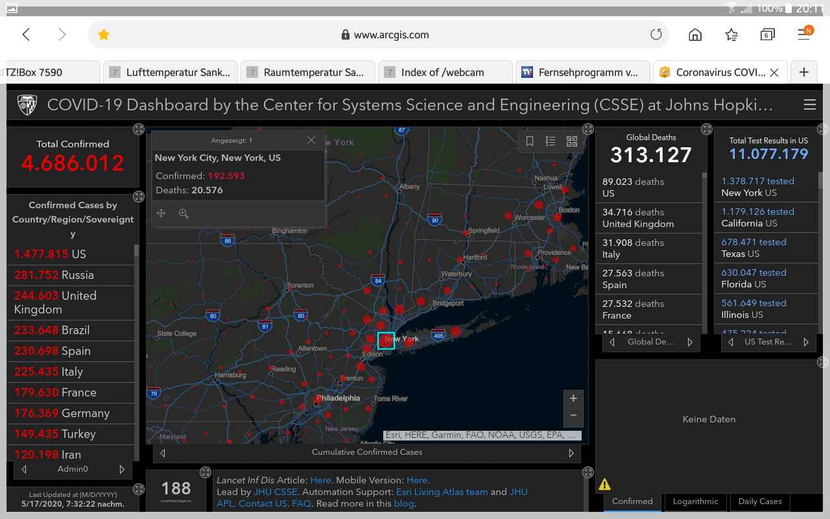Image resolution: width=830 pixels, height=519 pixels.
Task: Open the basemap gallery grid icon
Action: point(572,141)
